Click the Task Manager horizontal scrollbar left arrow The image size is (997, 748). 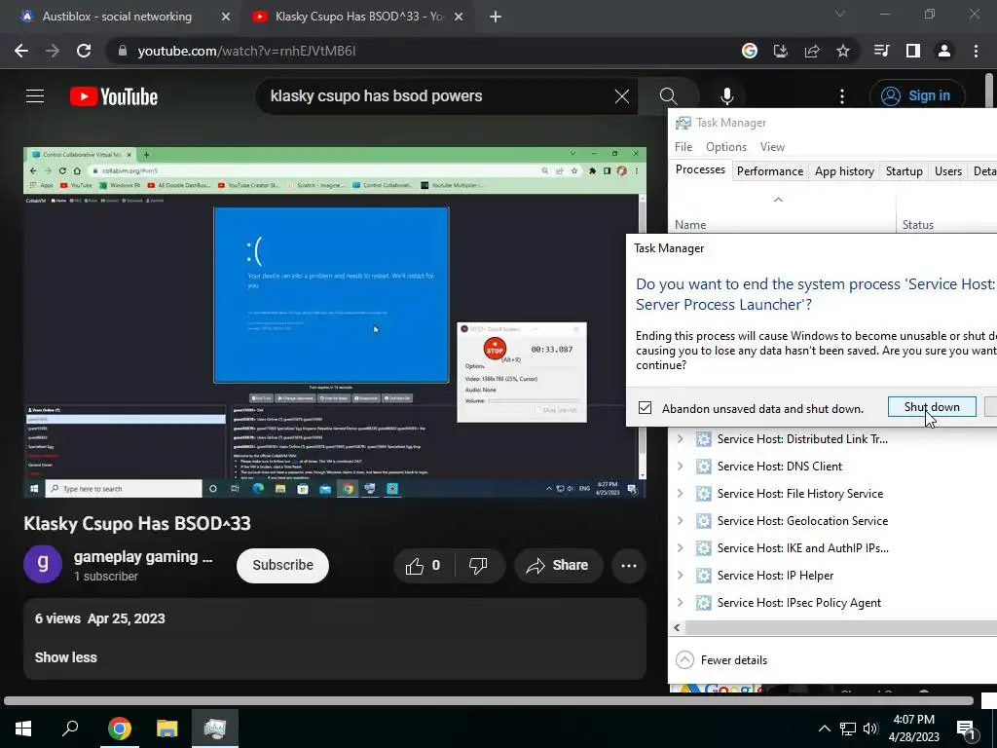pyautogui.click(x=677, y=628)
